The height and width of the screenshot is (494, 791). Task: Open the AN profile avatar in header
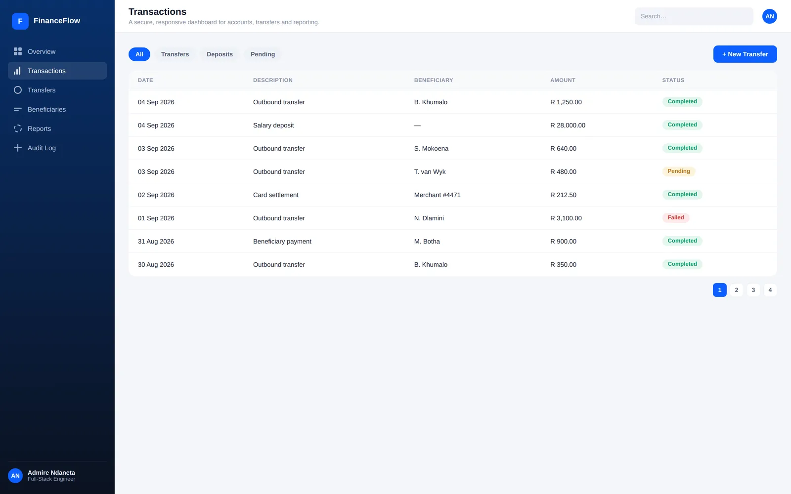[770, 16]
